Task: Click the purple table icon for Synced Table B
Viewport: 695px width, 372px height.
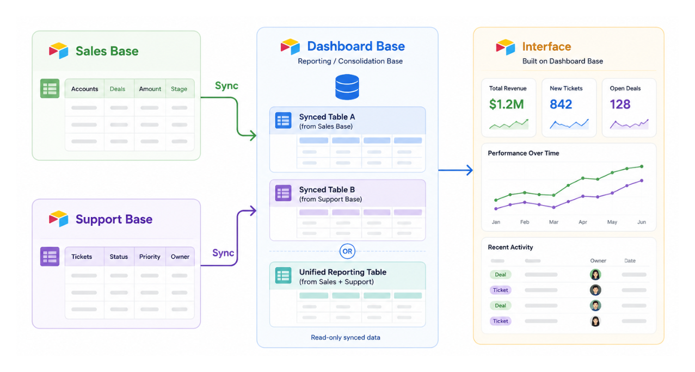Action: [x=284, y=193]
